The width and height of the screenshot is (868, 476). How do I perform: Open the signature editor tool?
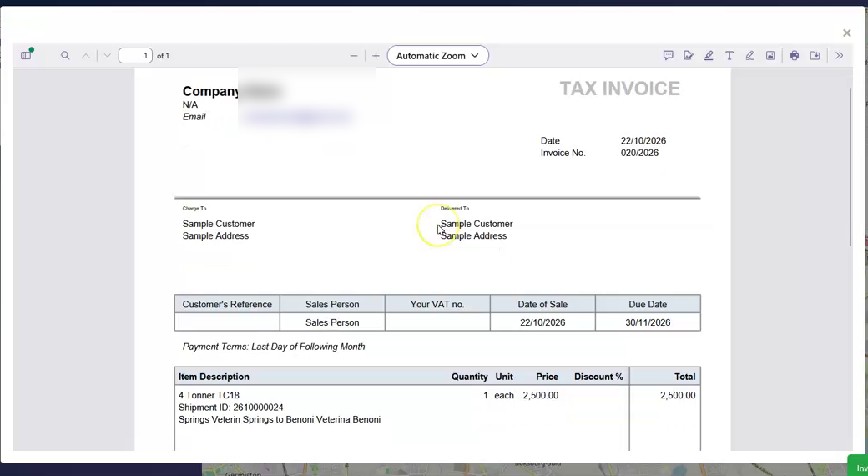click(688, 55)
